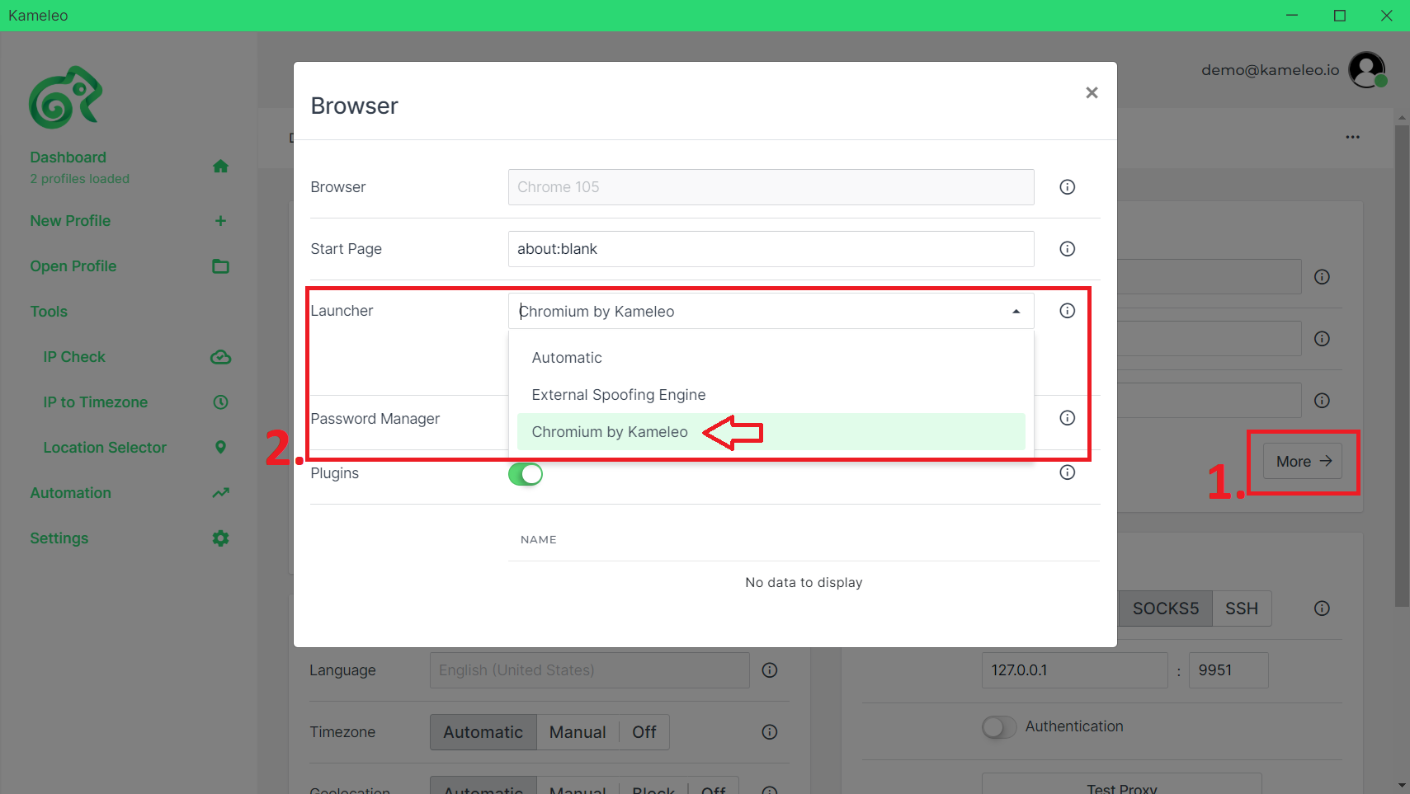
Task: Select SSH proxy type
Action: [1242, 608]
